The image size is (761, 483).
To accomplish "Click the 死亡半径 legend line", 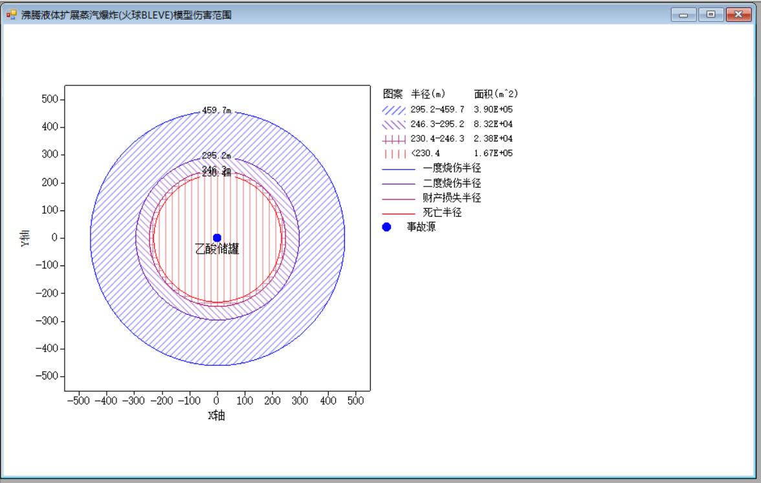I will coord(399,213).
